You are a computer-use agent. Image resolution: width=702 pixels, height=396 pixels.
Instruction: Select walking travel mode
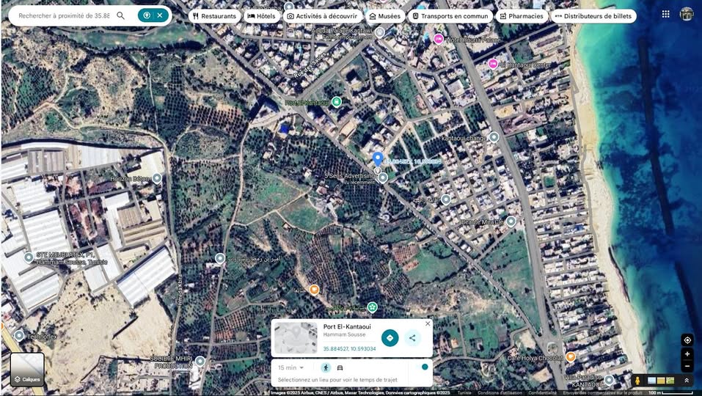pos(326,367)
